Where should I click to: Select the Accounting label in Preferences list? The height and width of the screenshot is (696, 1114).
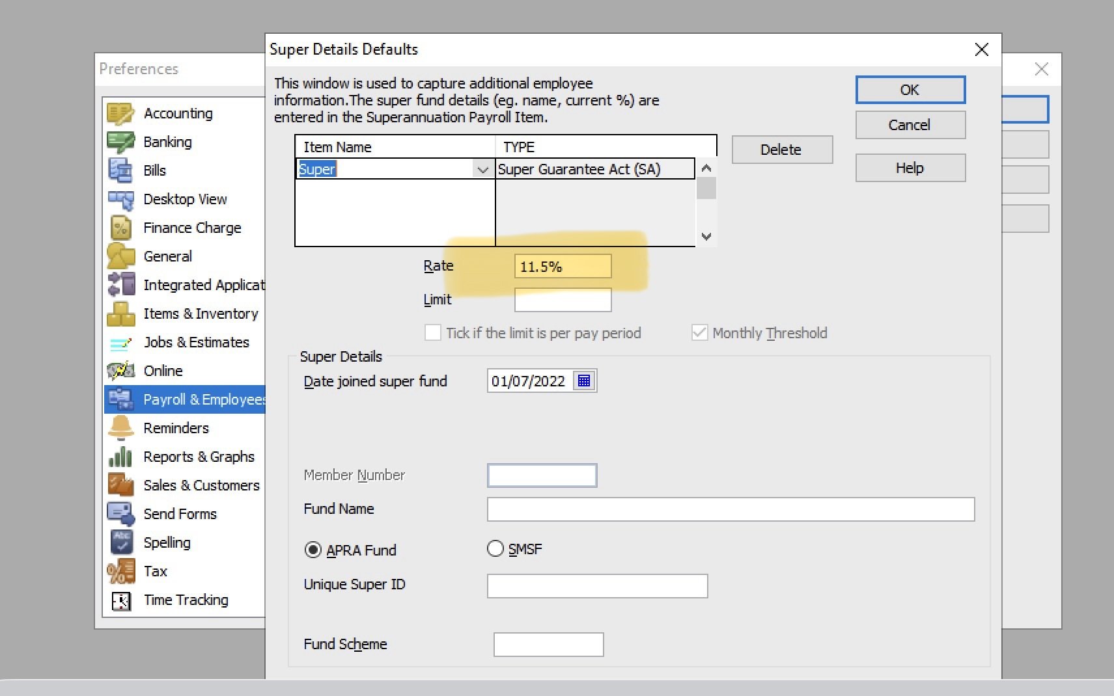tap(178, 113)
